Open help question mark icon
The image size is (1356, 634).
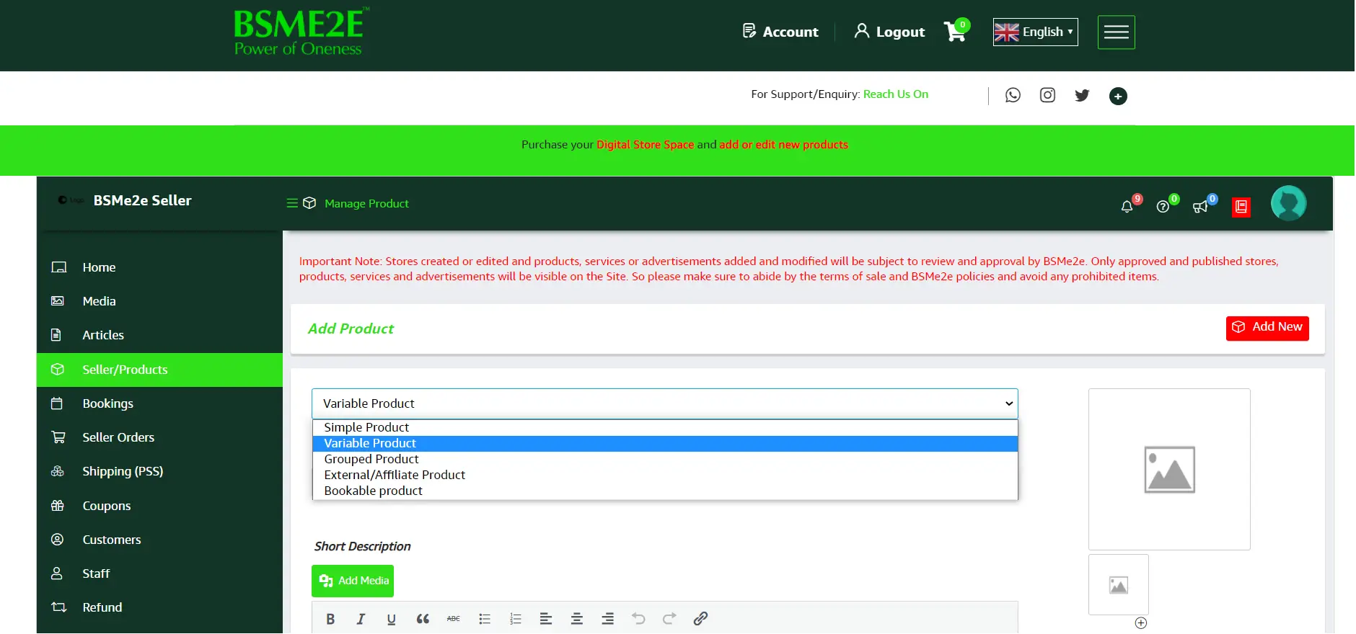pos(1164,206)
